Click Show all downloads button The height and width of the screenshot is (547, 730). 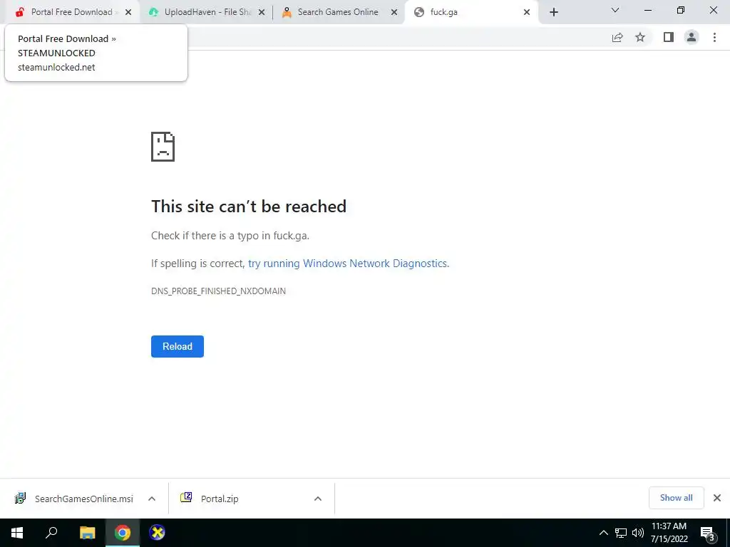pyautogui.click(x=676, y=498)
